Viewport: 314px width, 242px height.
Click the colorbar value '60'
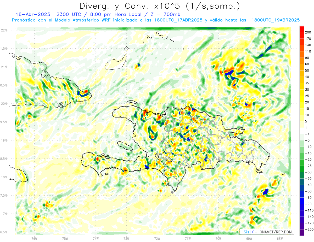pos(307,64)
